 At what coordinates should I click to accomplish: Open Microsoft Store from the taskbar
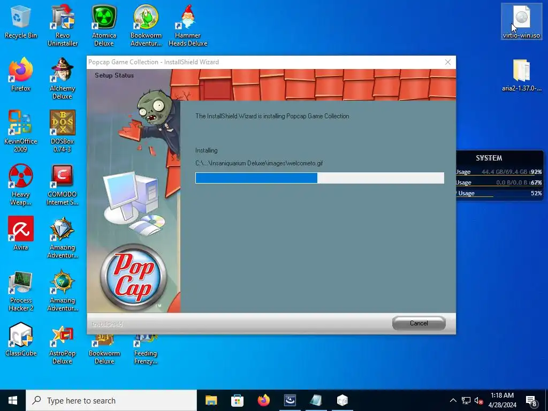coord(237,400)
